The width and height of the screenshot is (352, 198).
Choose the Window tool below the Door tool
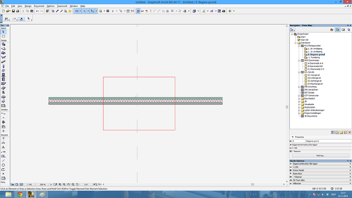[4, 79]
